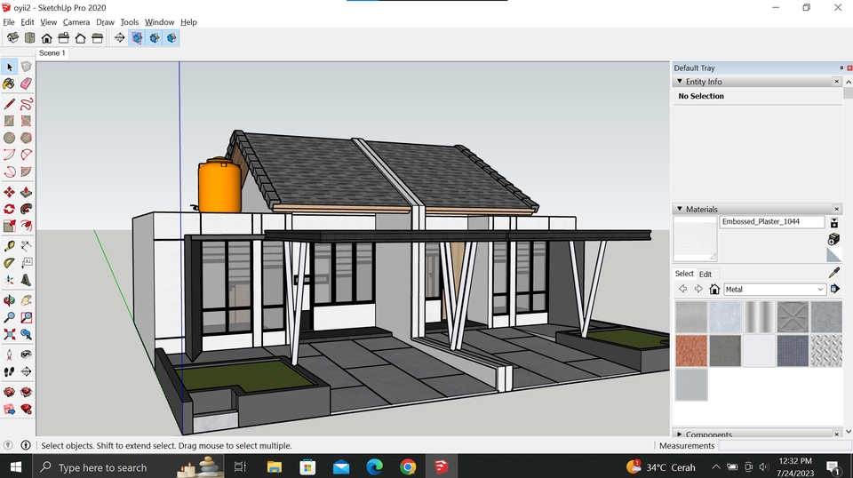Viewport: 853px width, 478px height.
Task: Click the Section Plane tool in top toolbar
Action: point(120,38)
